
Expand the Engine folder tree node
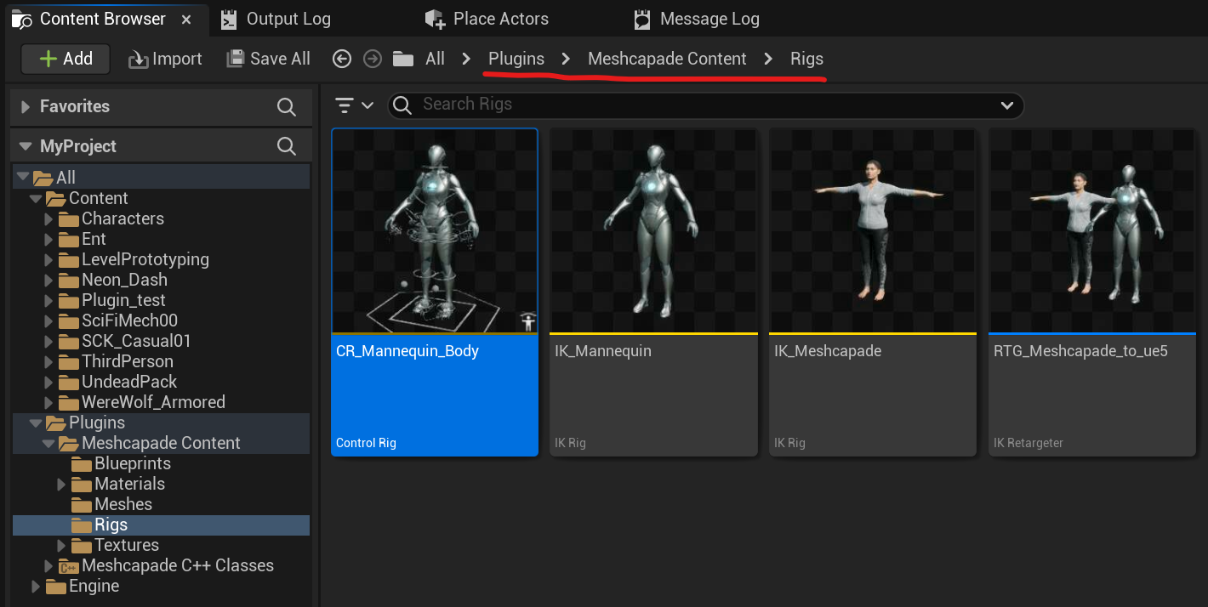click(35, 587)
